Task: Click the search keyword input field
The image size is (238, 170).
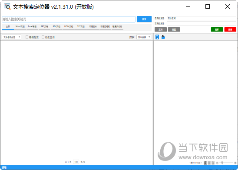Action: pos(69,19)
